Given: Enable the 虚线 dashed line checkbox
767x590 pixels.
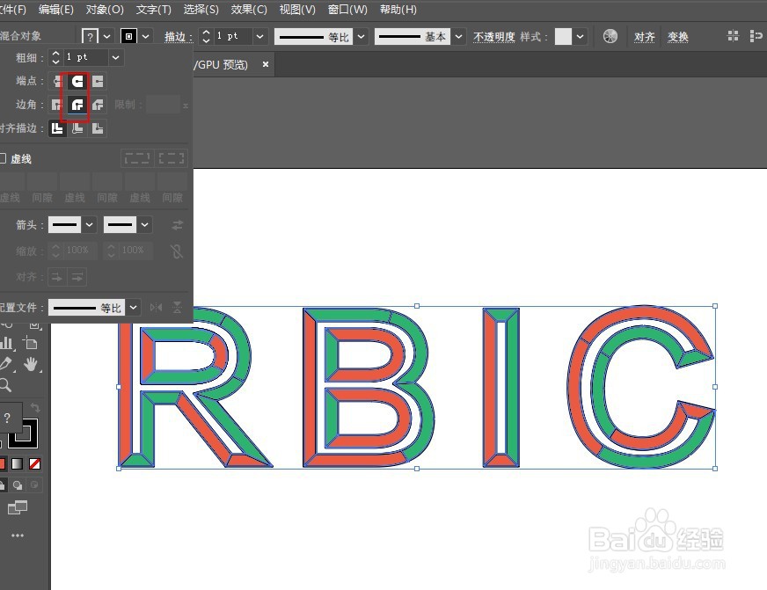Looking at the screenshot, I should point(3,158).
